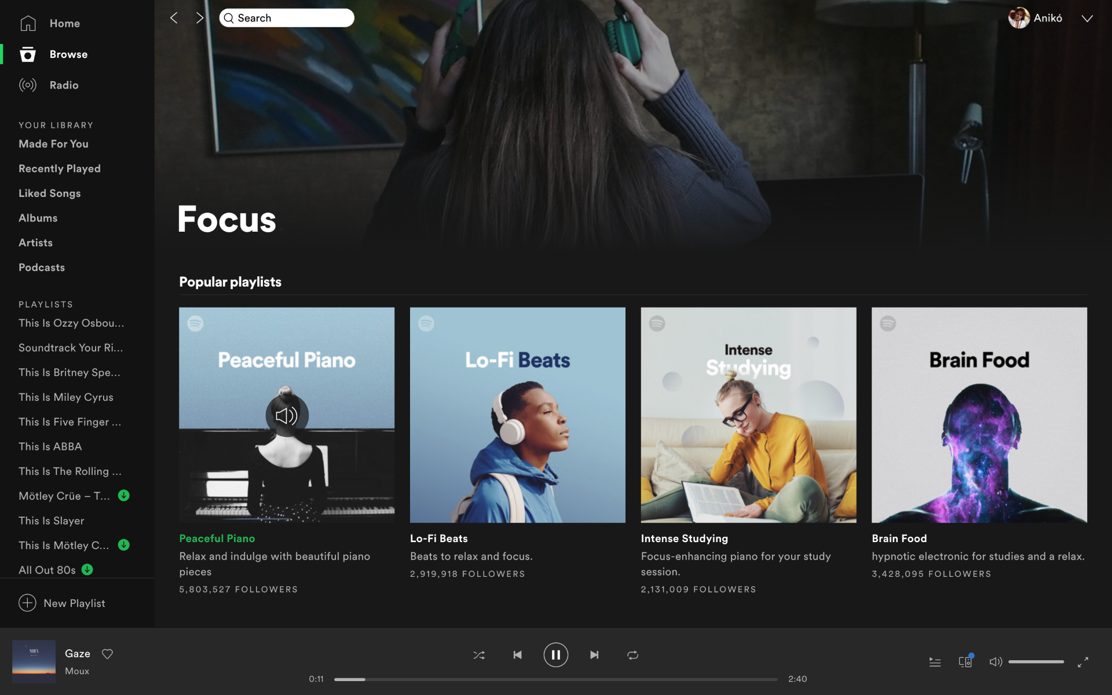Open artist Moux in now playing
The width and height of the screenshot is (1112, 695).
tap(77, 671)
